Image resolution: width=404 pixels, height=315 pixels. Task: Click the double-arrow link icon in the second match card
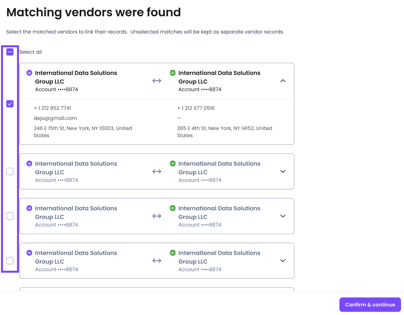click(x=157, y=171)
